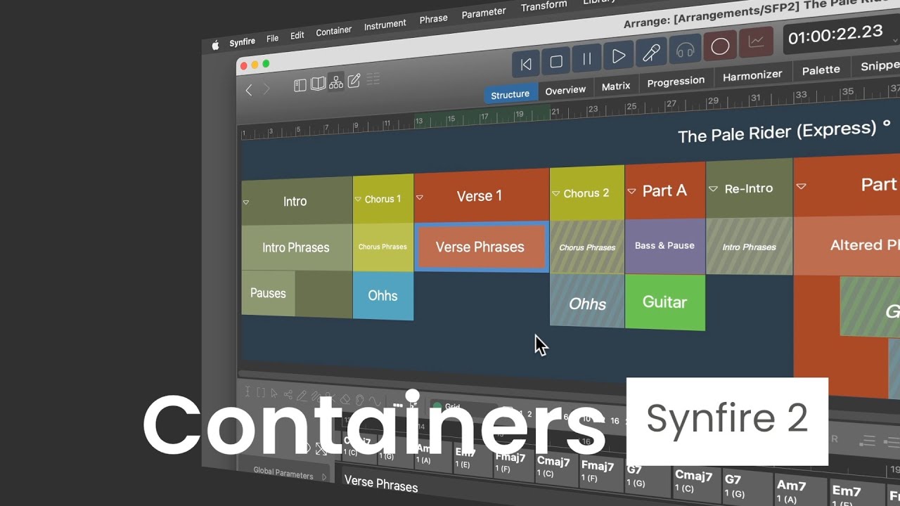Select the striped Intro Phrases block under Re-Intro
The width and height of the screenshot is (900, 506).
[x=749, y=246]
